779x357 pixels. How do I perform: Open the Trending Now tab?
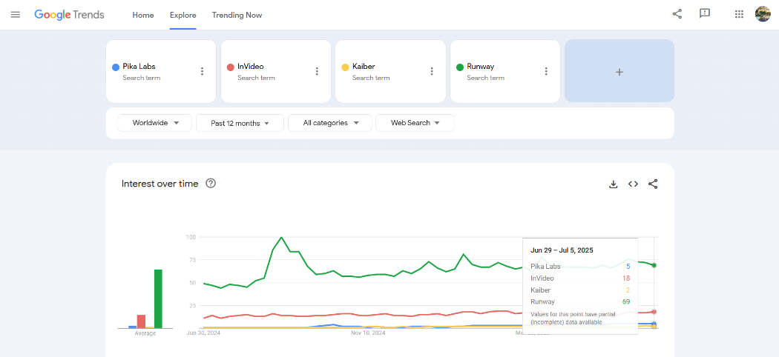[237, 15]
